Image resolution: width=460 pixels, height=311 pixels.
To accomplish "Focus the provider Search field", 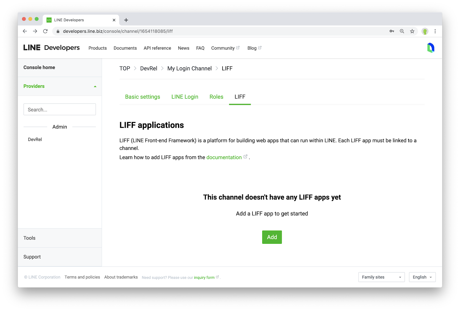I will click(x=60, y=109).
